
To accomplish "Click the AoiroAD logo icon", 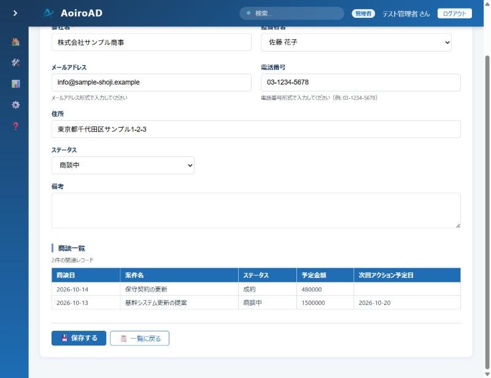I will click(x=48, y=13).
